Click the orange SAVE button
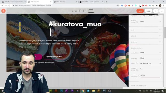The width and height of the screenshot is (166, 93). (x=140, y=11)
